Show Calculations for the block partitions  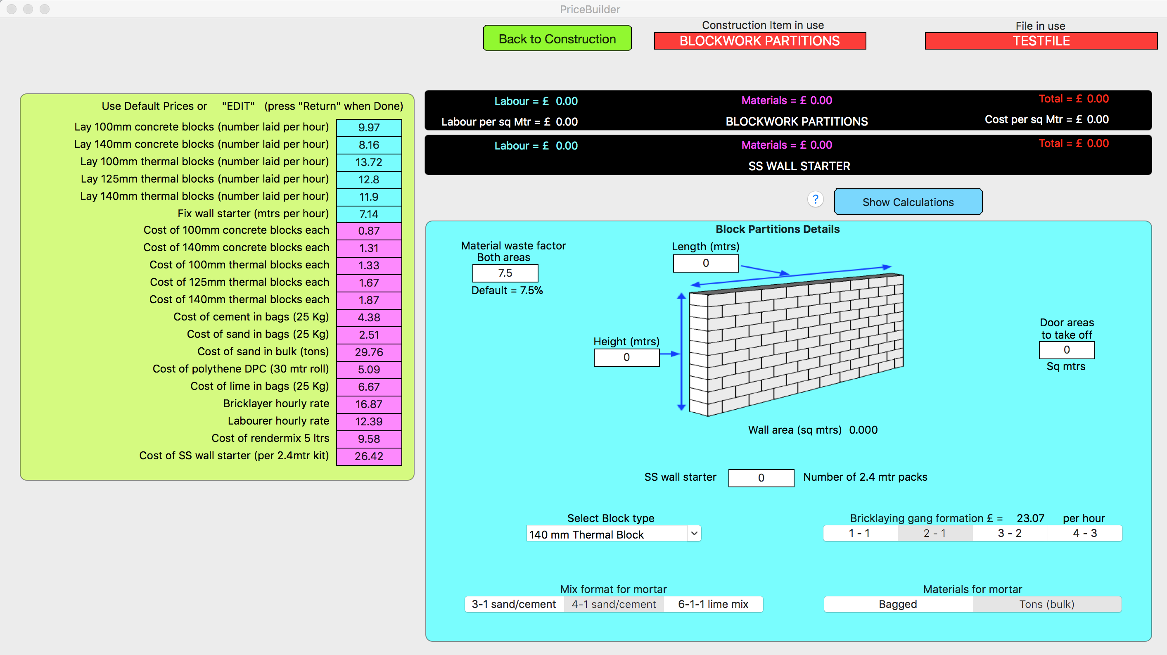point(908,202)
